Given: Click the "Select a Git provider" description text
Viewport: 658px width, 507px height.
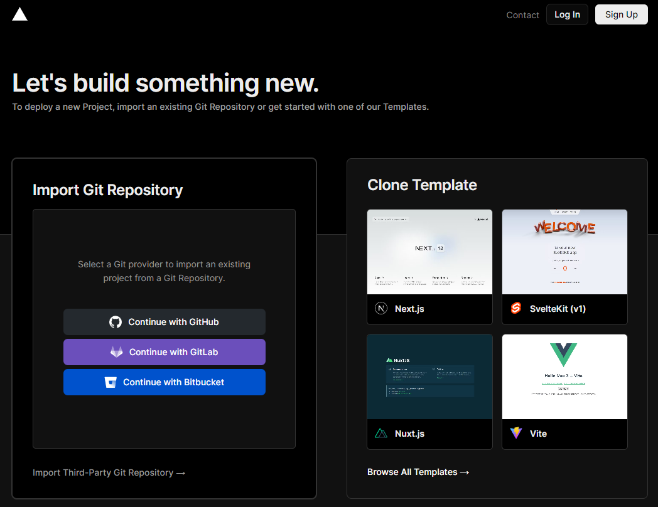Looking at the screenshot, I should (x=164, y=271).
